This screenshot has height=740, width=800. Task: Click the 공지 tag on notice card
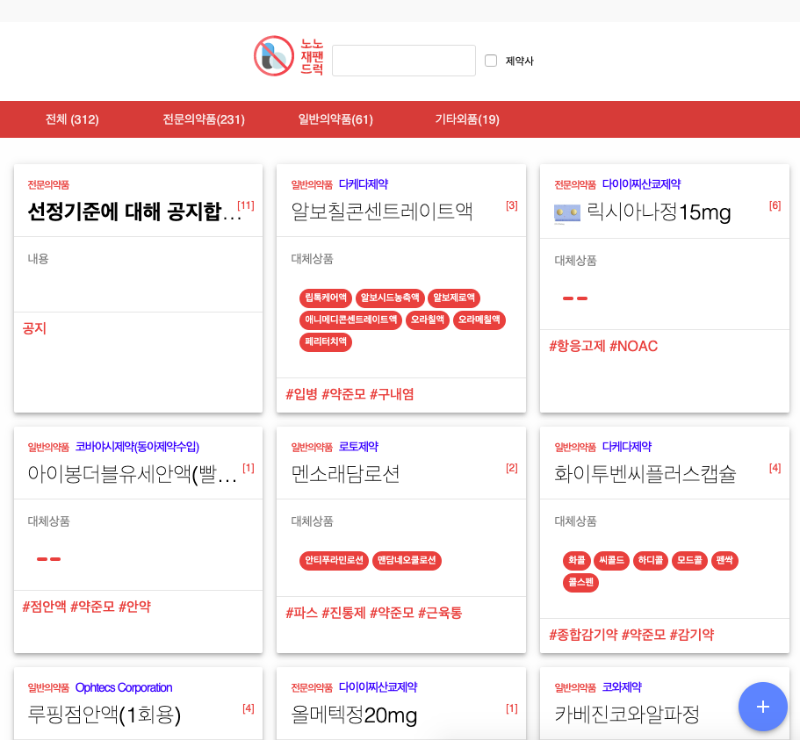tap(35, 328)
